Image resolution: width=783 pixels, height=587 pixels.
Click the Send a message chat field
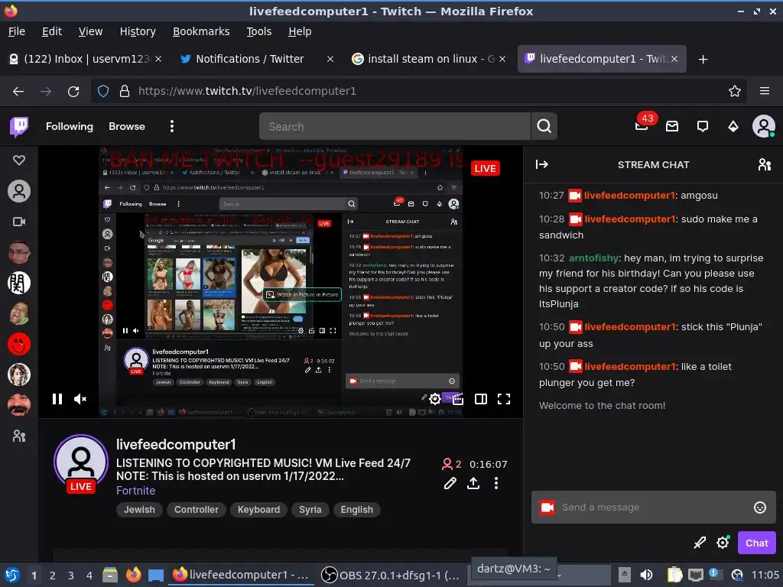[653, 508]
